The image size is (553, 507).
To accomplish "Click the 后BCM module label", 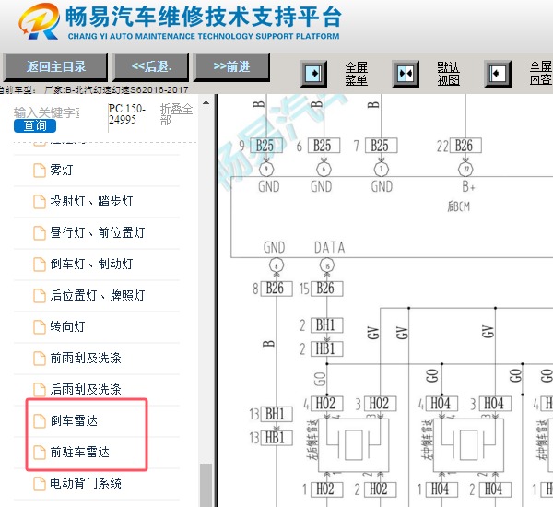I will point(458,206).
